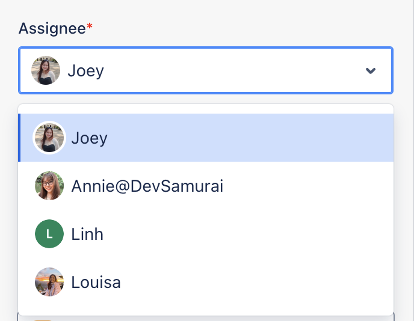
Task: Click the Louisa name text
Action: click(96, 282)
